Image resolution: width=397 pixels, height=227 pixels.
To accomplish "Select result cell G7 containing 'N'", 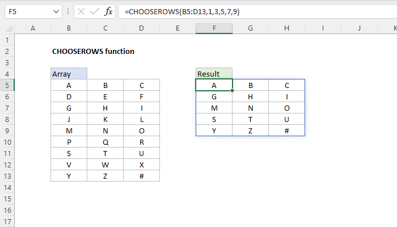I will click(251, 108).
